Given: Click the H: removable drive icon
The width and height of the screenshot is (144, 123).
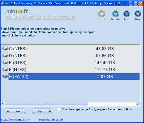Looking at the screenshot, I should click(5, 76).
